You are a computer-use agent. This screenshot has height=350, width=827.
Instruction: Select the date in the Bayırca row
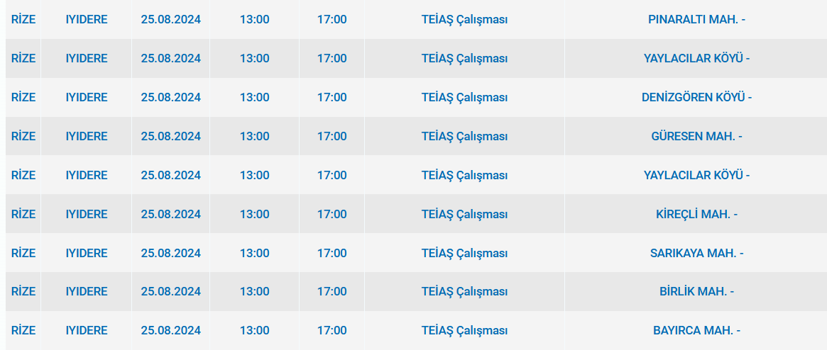click(170, 330)
